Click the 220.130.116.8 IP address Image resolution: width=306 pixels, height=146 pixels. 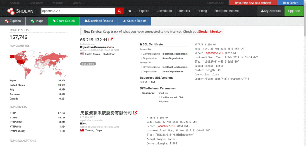click(88, 117)
